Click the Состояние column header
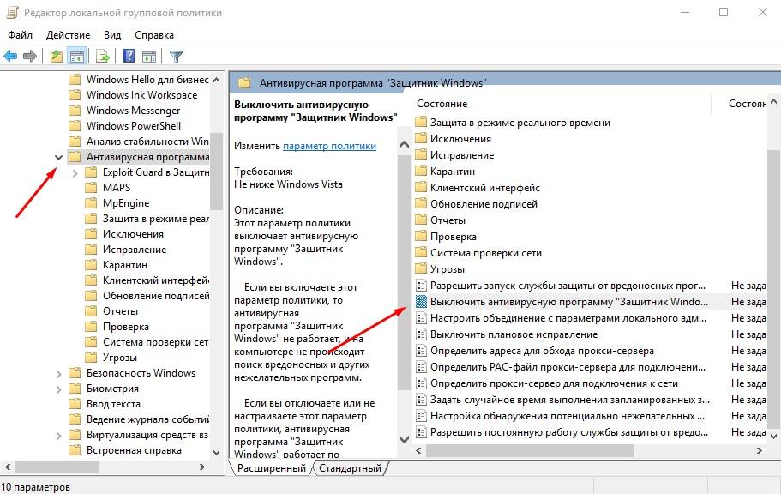781x494 pixels. pyautogui.click(x=442, y=103)
